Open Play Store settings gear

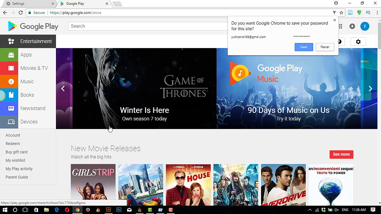tap(358, 42)
